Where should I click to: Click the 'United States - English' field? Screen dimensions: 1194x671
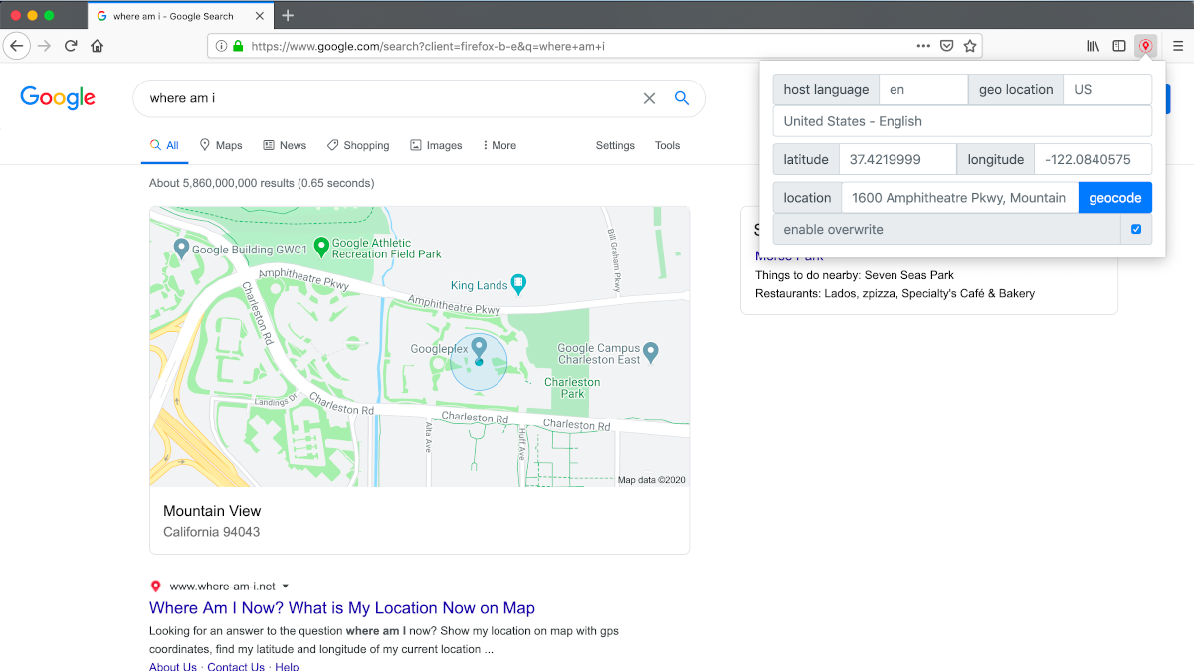click(962, 121)
